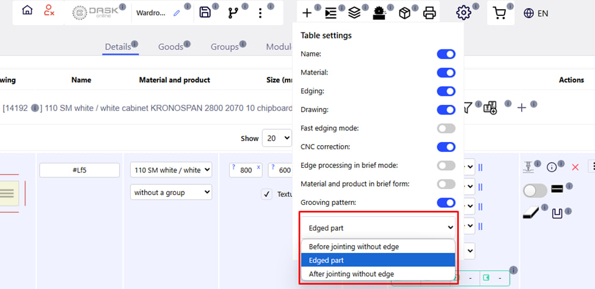
Task: Open the version branch icon
Action: tap(233, 13)
